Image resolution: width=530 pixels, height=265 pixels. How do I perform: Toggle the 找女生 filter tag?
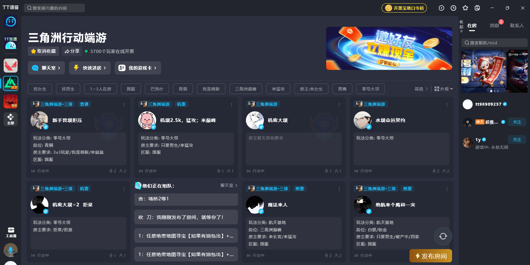coord(40,89)
